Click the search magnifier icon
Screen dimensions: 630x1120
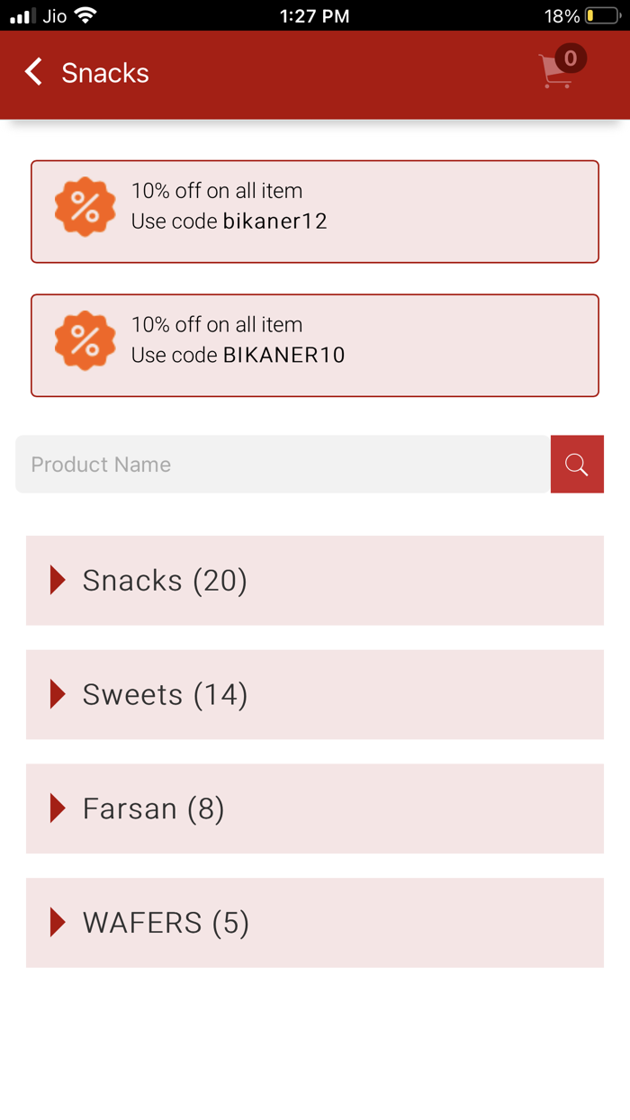click(577, 464)
